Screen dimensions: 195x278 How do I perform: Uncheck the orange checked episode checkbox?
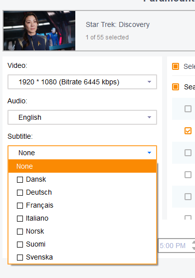pyautogui.click(x=188, y=131)
